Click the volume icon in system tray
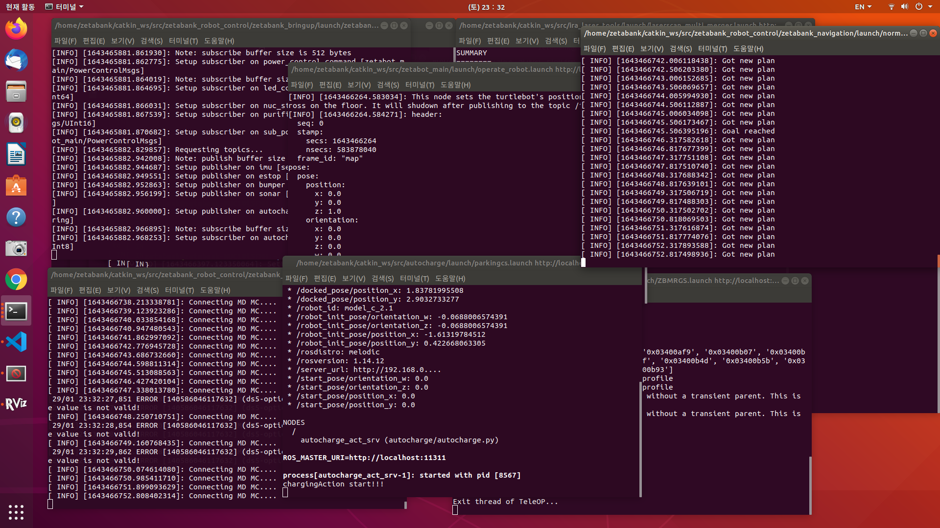940x528 pixels. pyautogui.click(x=904, y=7)
